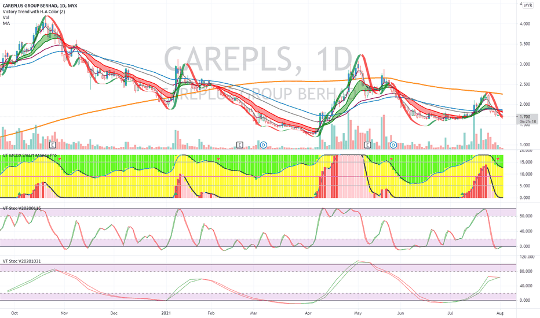The image size is (540, 318).
Task: Click the 3.500 price axis level
Action: point(525,44)
